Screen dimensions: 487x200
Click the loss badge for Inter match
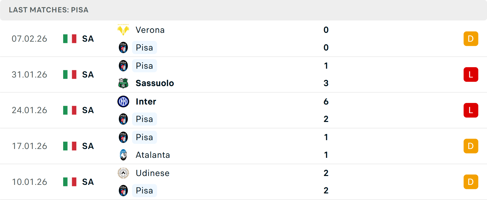[x=471, y=110]
